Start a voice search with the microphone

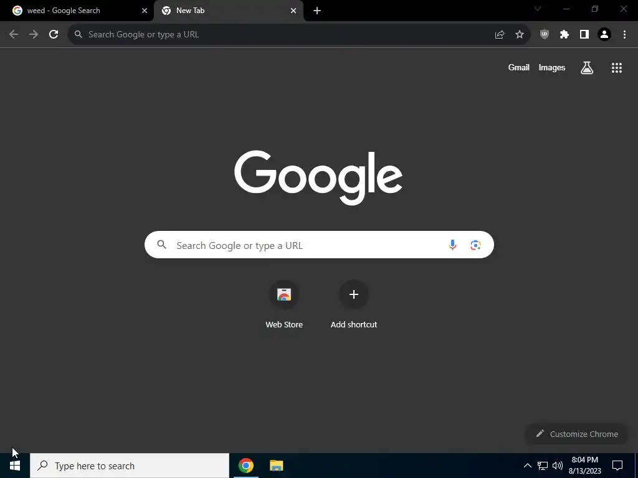[452, 245]
